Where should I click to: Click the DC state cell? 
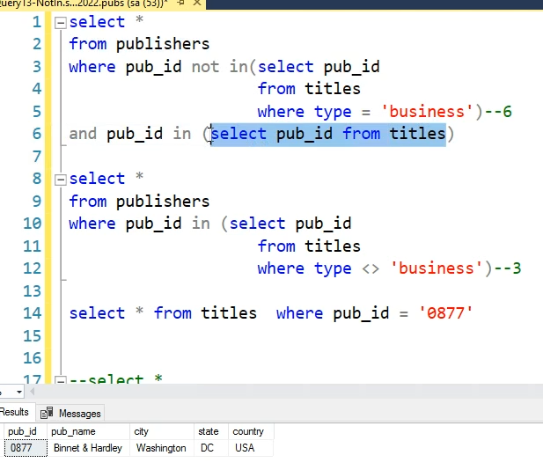[x=211, y=448]
